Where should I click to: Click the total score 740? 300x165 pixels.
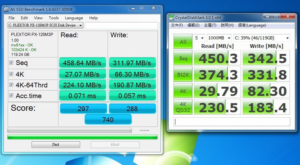tap(108, 120)
